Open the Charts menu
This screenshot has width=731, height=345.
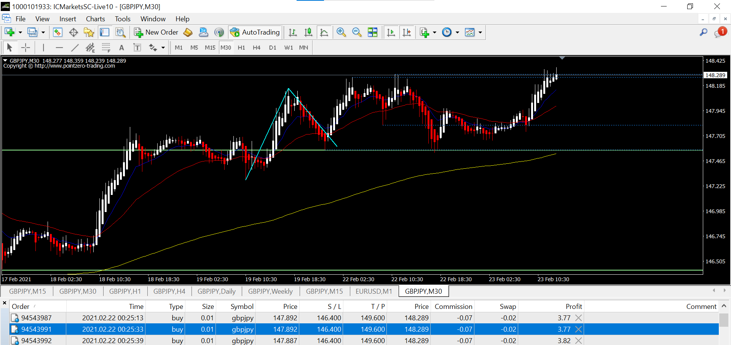[95, 19]
